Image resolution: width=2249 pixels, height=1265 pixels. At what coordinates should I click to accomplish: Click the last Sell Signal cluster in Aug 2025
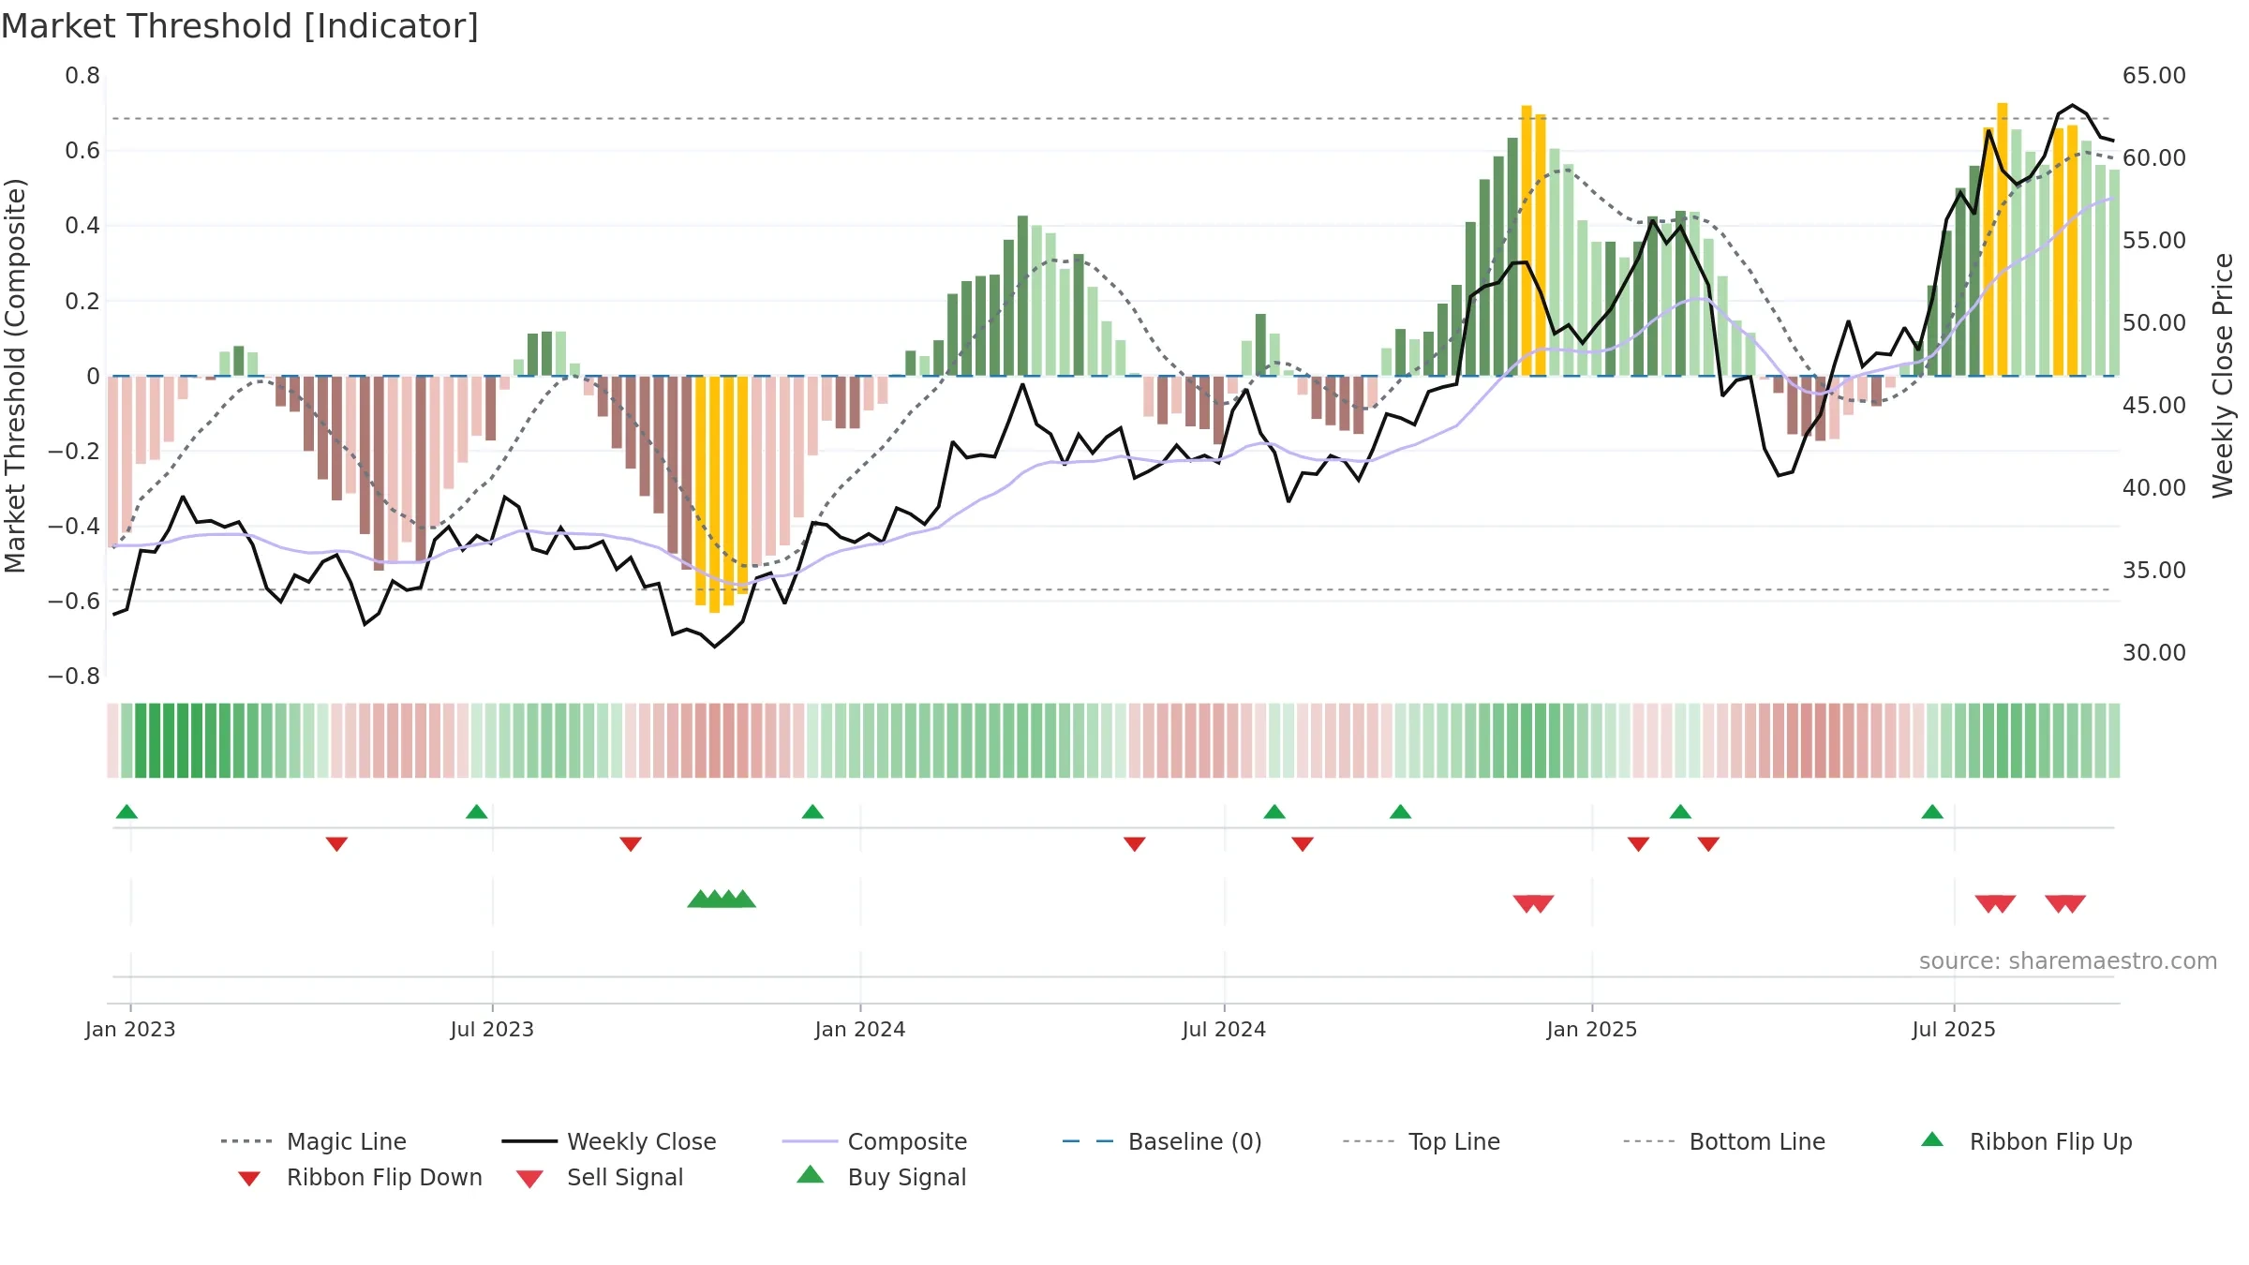click(2065, 903)
